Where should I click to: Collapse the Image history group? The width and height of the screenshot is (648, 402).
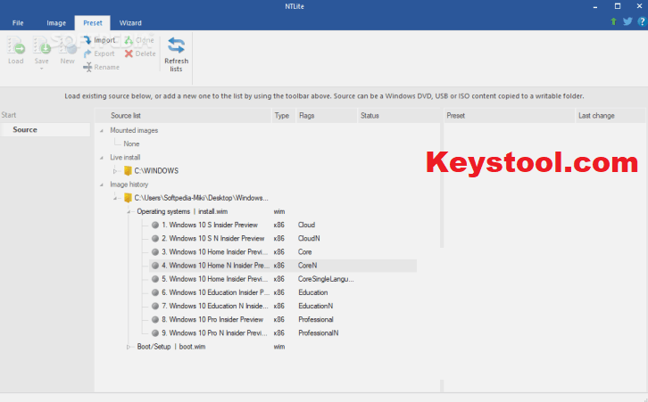point(101,185)
